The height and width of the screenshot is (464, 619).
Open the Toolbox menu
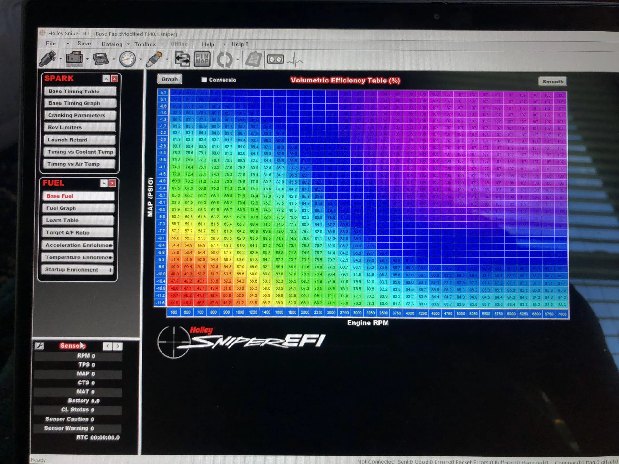145,44
